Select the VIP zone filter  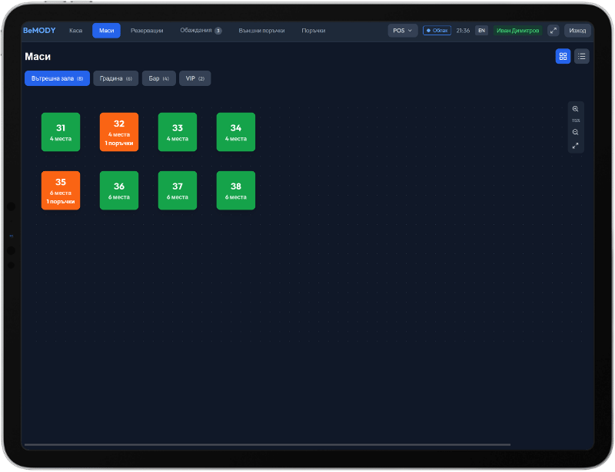[195, 78]
